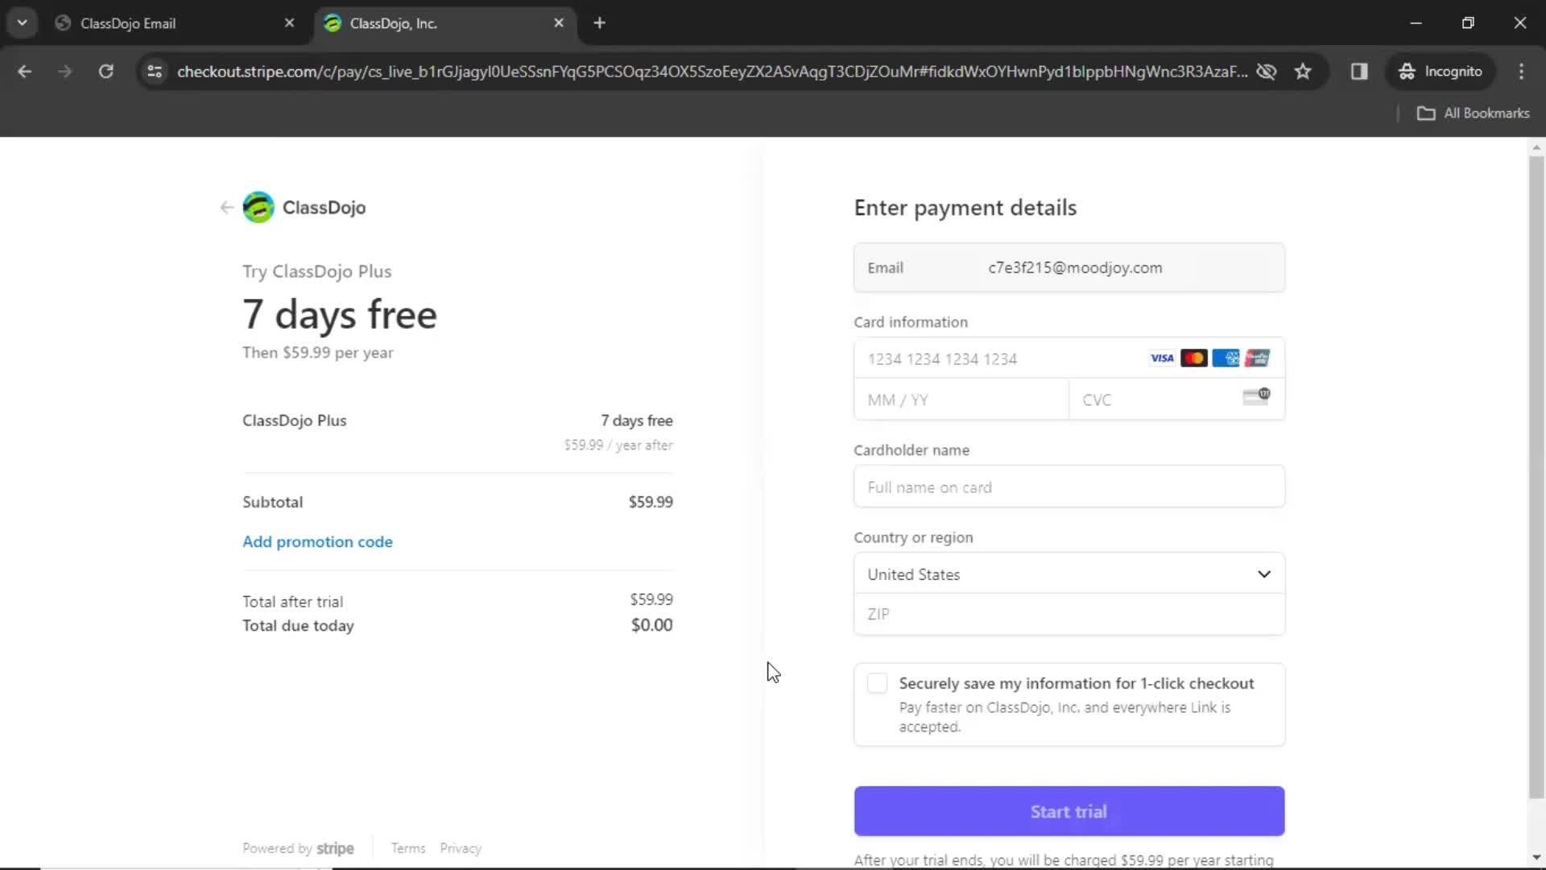The height and width of the screenshot is (870, 1546).
Task: Click the American Express icon
Action: click(1226, 358)
